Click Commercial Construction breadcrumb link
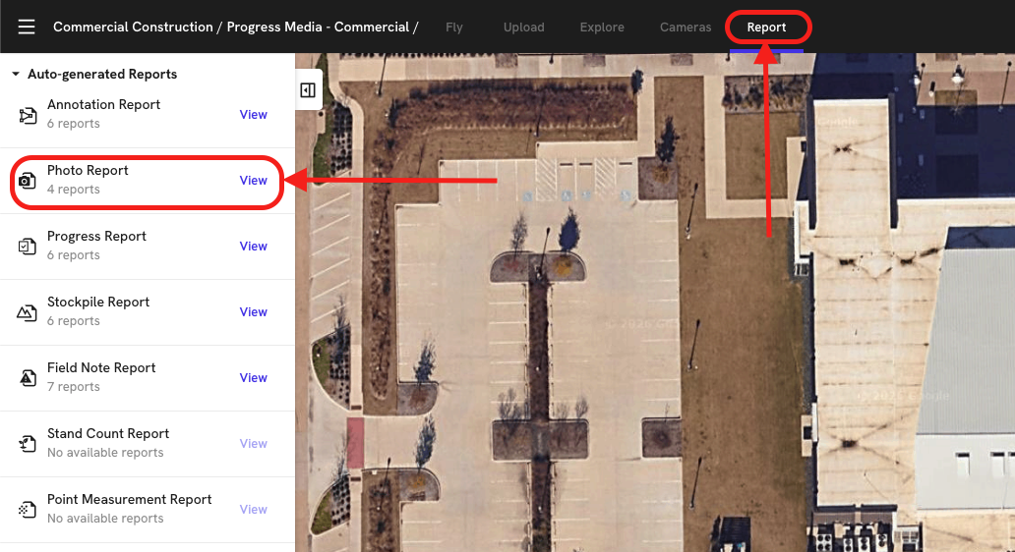 pyautogui.click(x=133, y=28)
